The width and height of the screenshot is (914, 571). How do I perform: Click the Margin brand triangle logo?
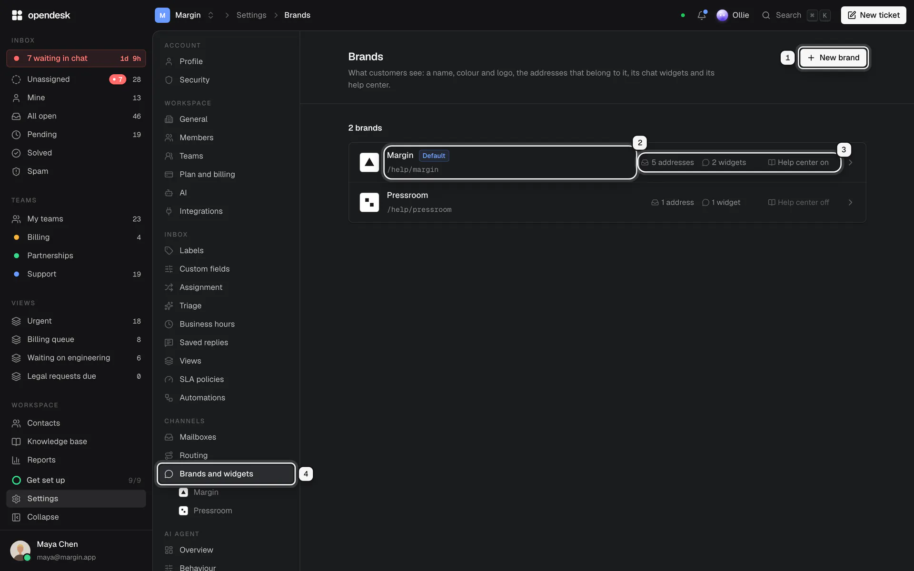point(369,162)
